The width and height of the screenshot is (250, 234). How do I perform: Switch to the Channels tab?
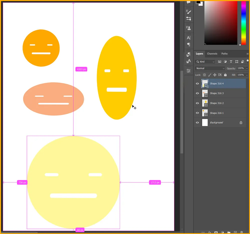pos(212,54)
